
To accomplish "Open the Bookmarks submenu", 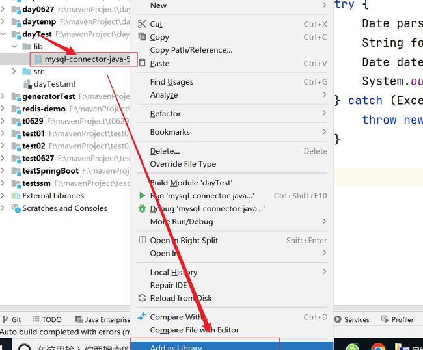I will 232,132.
